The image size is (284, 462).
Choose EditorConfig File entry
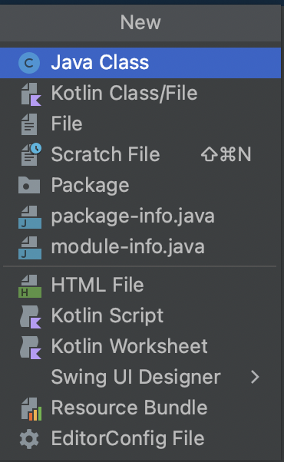(x=140, y=439)
